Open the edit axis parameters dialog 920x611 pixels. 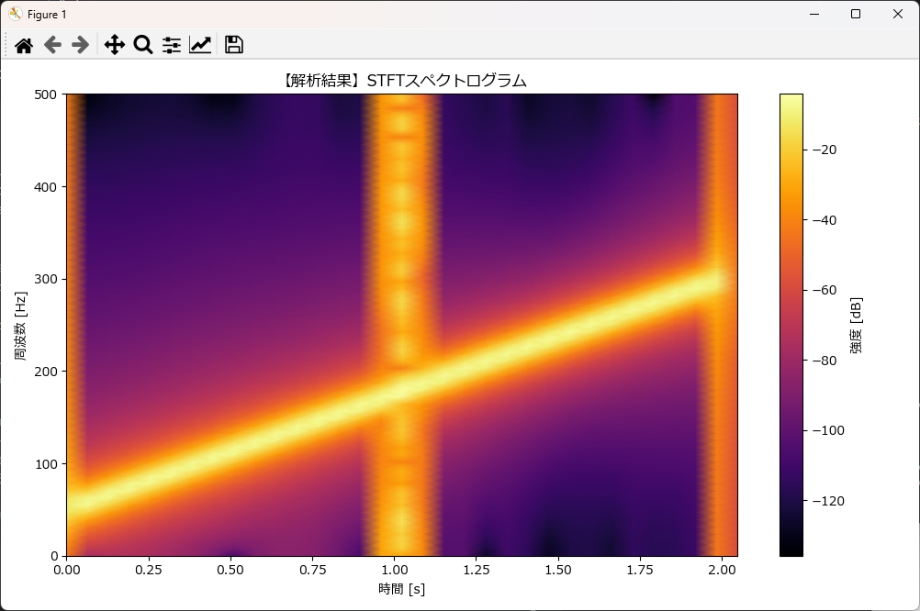(x=200, y=45)
